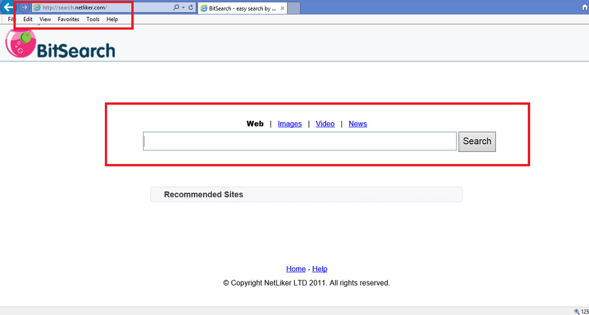Open the Edit menu
This screenshot has width=589, height=315.
point(28,19)
